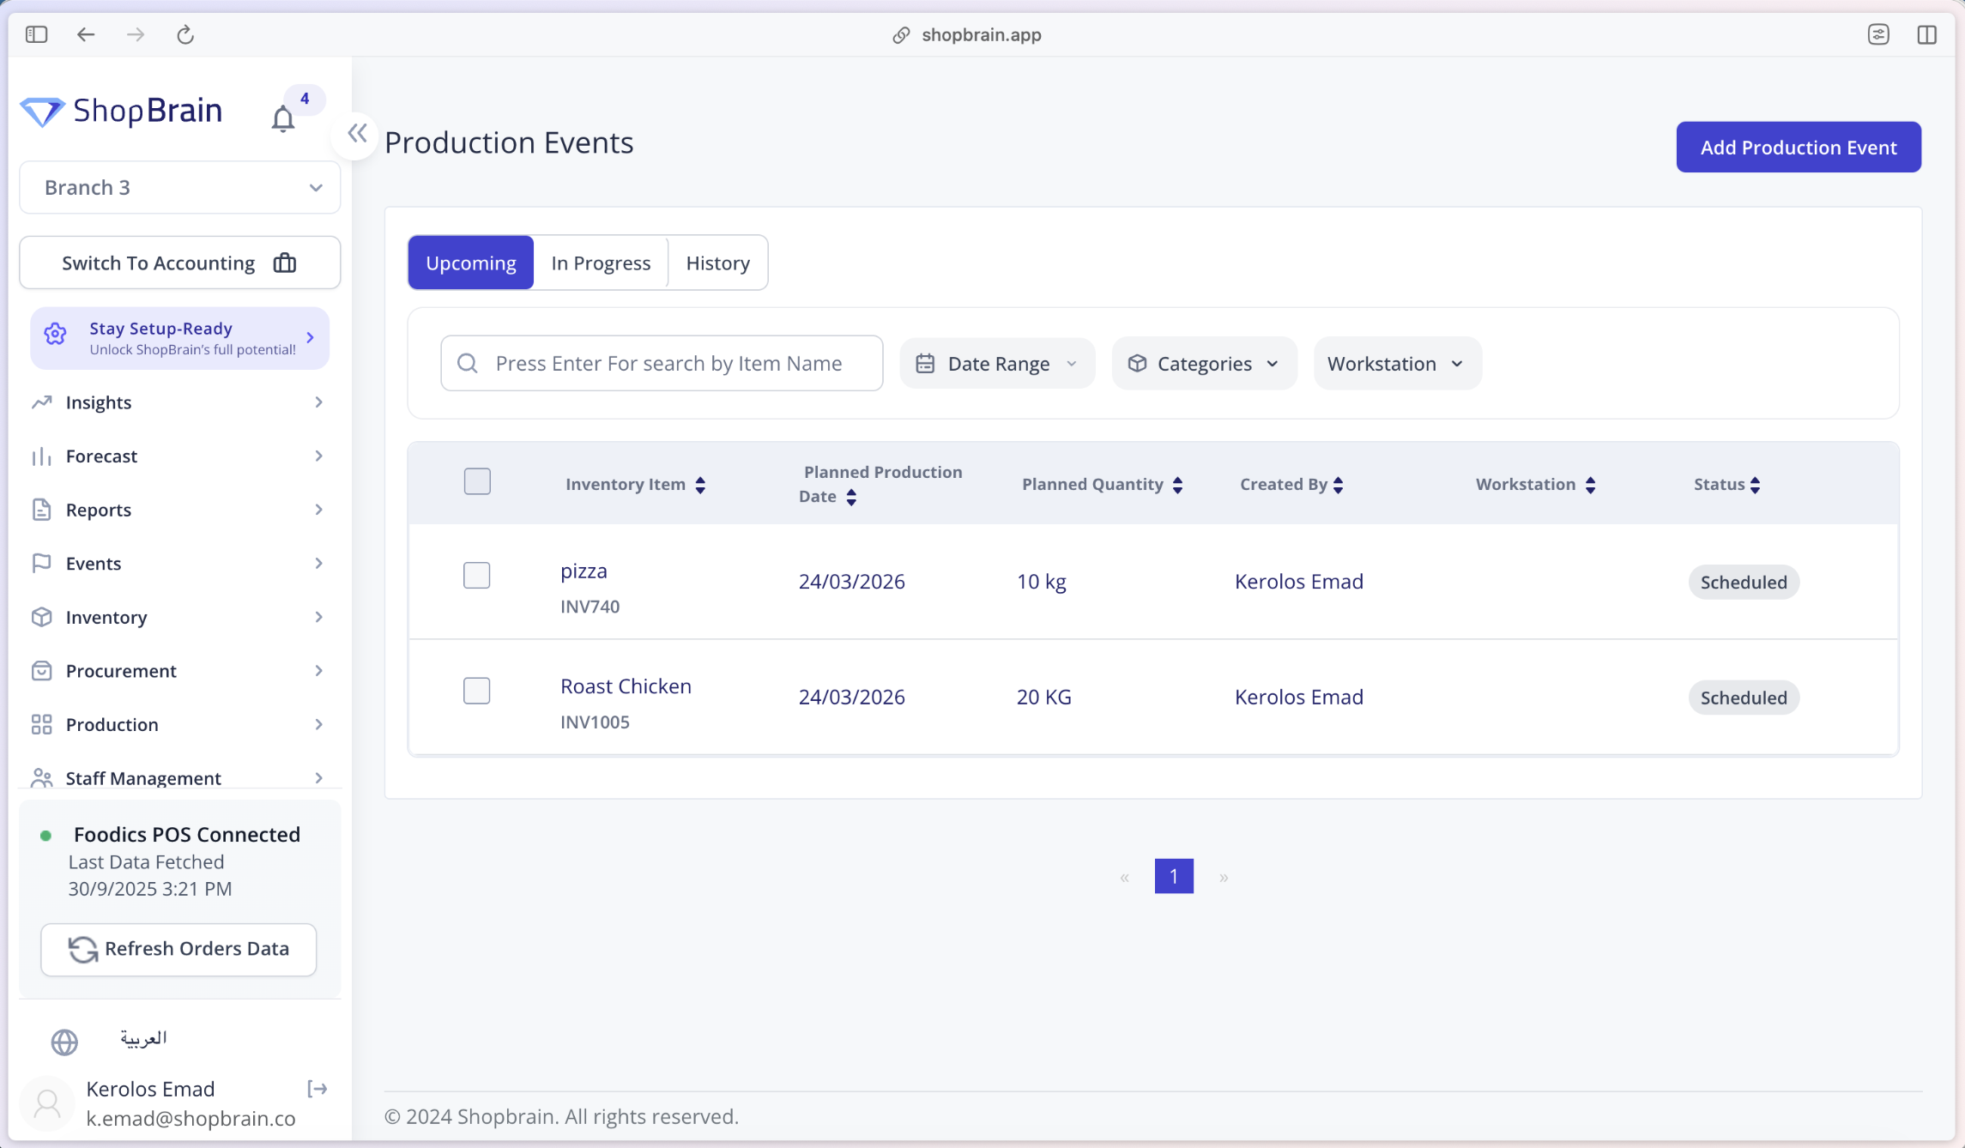Open the History tab
The width and height of the screenshot is (1965, 1148).
[717, 262]
